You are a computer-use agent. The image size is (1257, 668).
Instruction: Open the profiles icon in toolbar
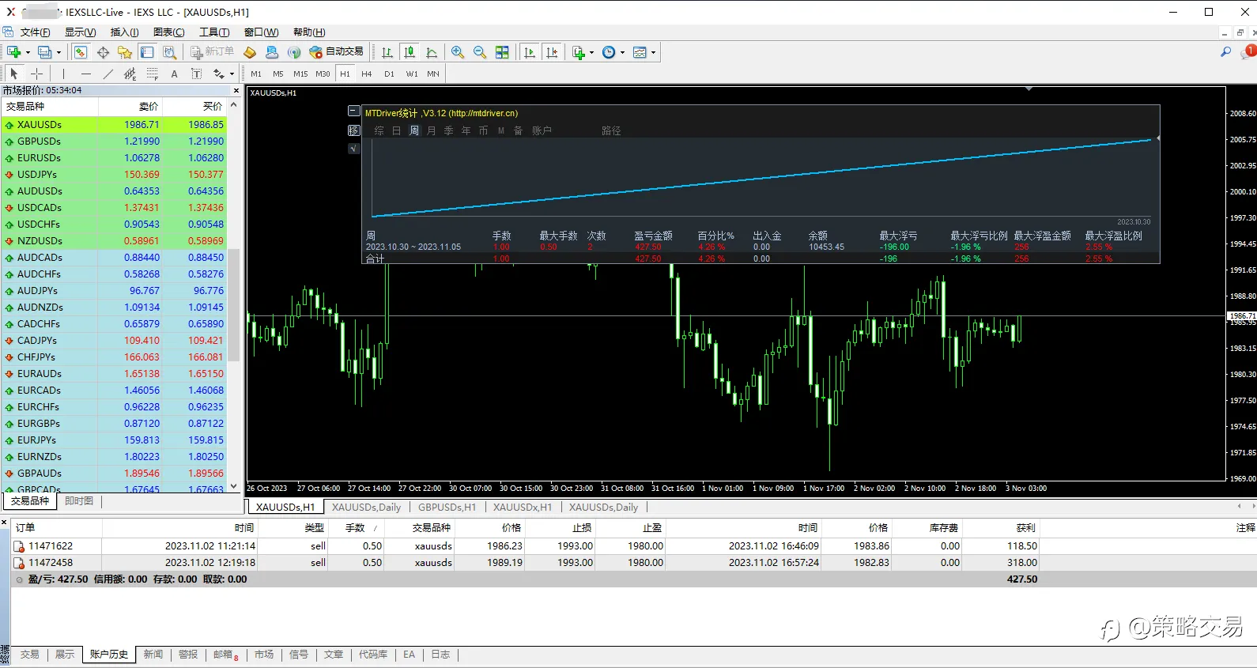[45, 52]
